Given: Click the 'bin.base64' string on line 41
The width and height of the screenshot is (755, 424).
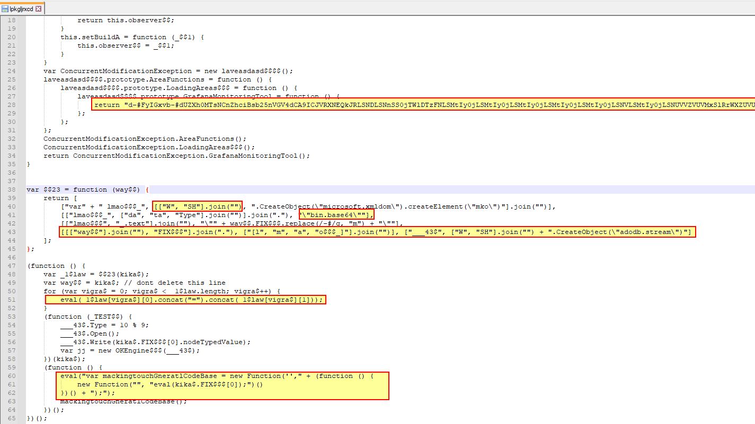Looking at the screenshot, I should 336,214.
